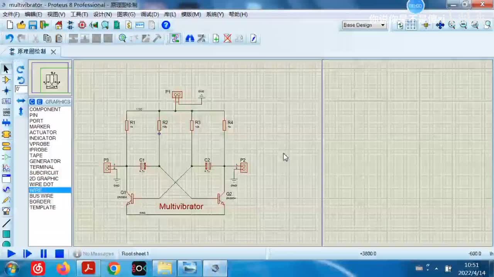Image resolution: width=494 pixels, height=277 pixels.
Task: Paste from clipboard icon
Action: click(x=59, y=38)
